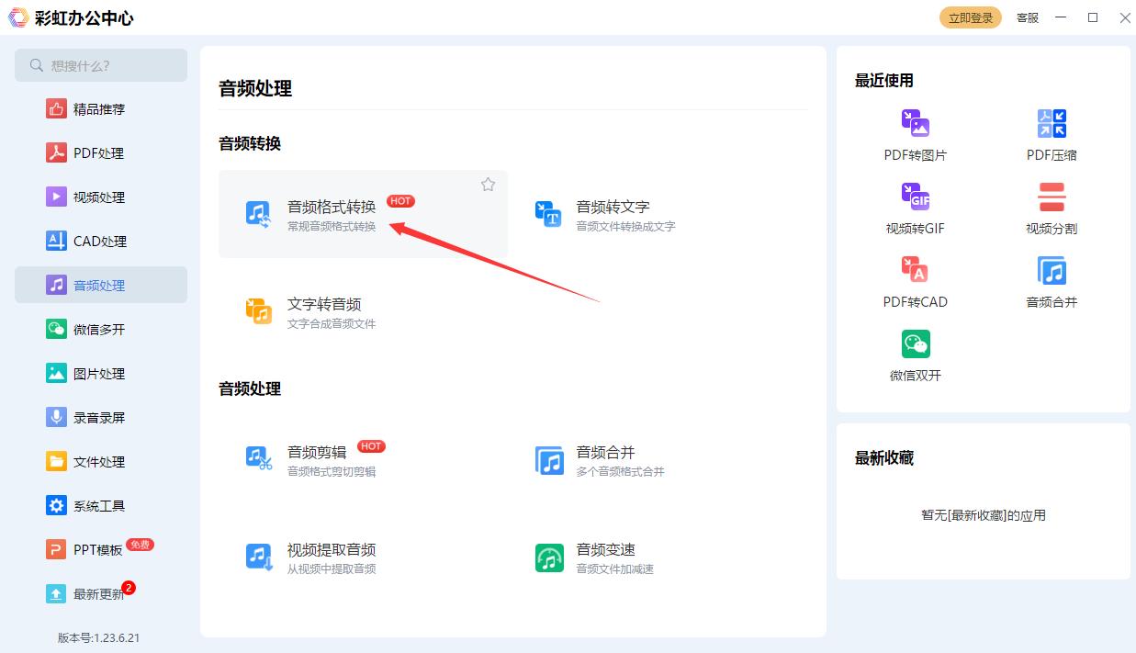Open recent 视频分割 shortcut
Image resolution: width=1136 pixels, height=653 pixels.
tap(1051, 208)
